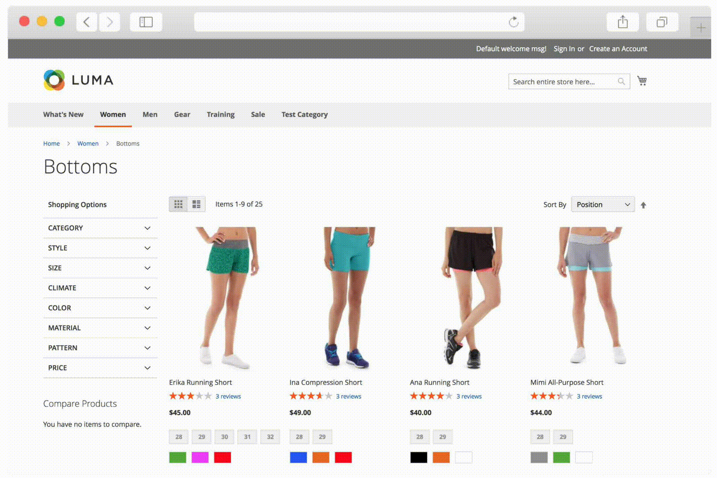The image size is (717, 478).
Task: Open the shopping cart icon
Action: [x=642, y=81]
